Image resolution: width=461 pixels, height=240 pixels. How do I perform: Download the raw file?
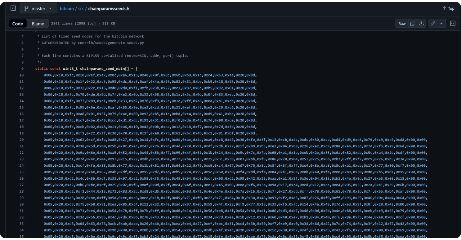pos(421,24)
